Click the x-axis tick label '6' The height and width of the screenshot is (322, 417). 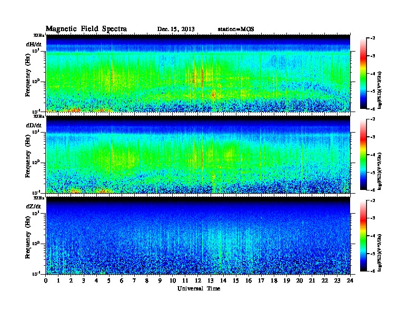point(122,280)
